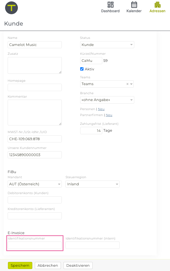This screenshot has height=271, width=170.
Task: Focus the Homepage input field
Action: [35, 87]
